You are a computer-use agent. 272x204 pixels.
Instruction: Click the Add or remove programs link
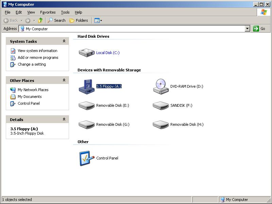pos(38,57)
